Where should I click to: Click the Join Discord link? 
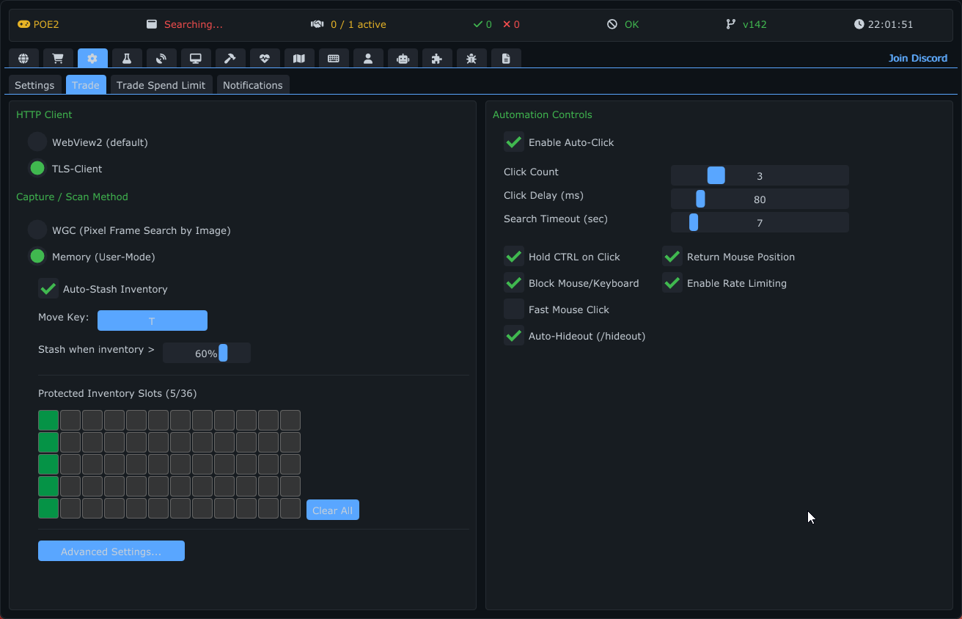[x=918, y=59]
